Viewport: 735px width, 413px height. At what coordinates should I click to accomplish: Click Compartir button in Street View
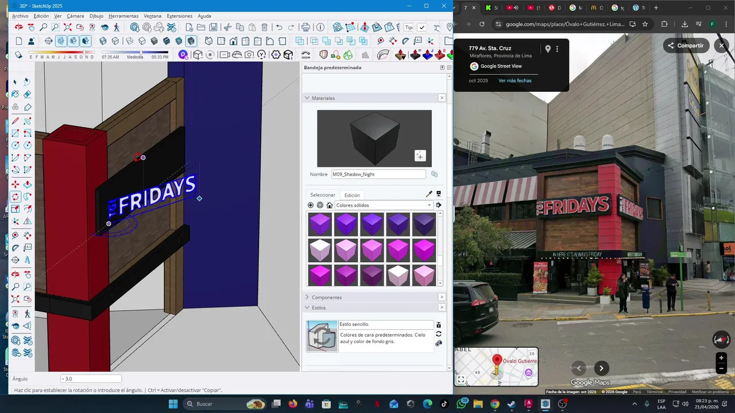tap(685, 46)
